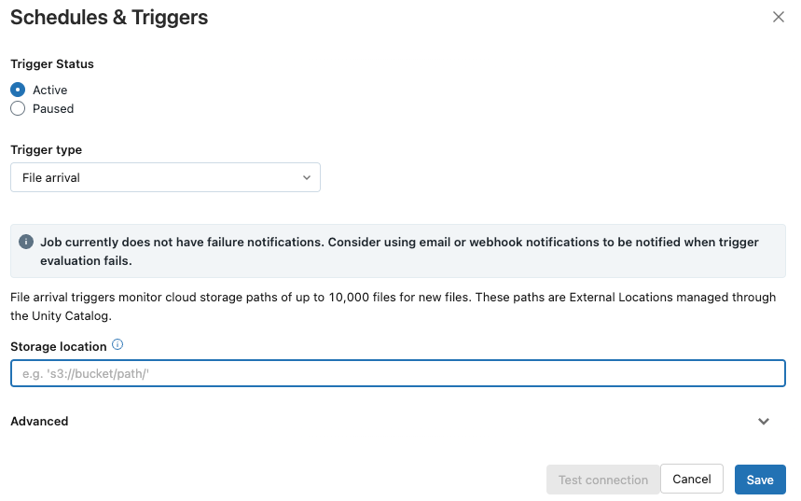Click the Cancel button
Screen dimensions: 801x501
692,479
